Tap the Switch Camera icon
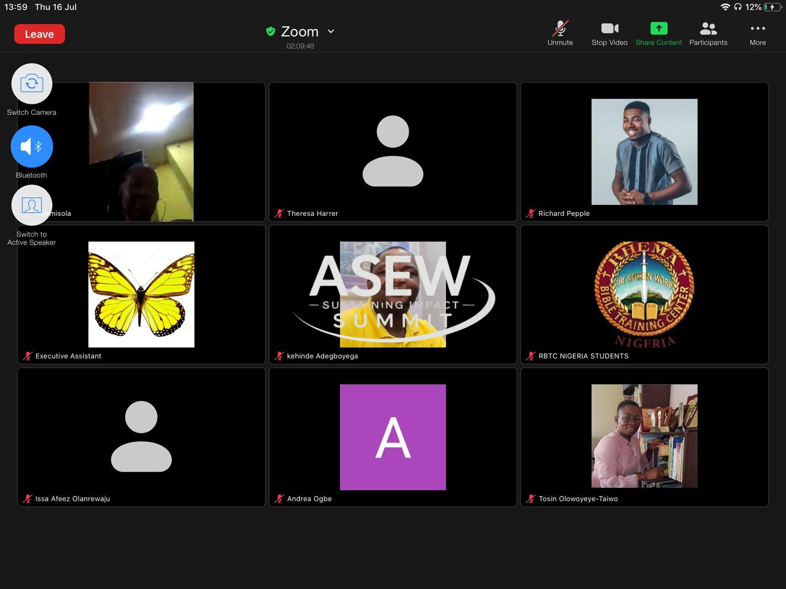 point(32,83)
